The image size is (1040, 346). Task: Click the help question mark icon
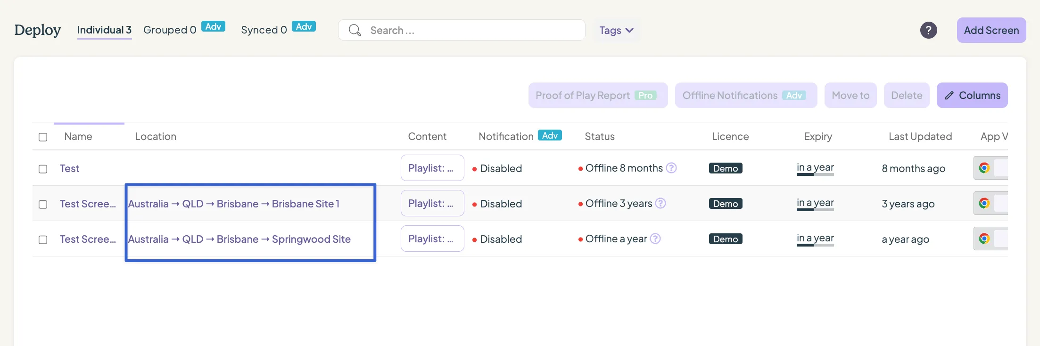[928, 30]
